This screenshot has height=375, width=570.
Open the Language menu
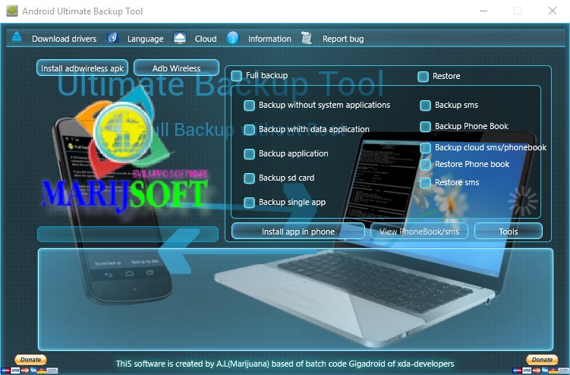146,39
